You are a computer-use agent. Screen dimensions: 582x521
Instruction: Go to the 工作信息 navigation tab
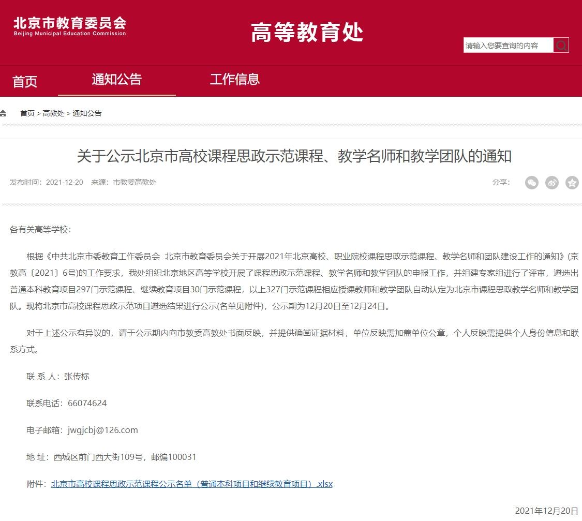coord(235,80)
